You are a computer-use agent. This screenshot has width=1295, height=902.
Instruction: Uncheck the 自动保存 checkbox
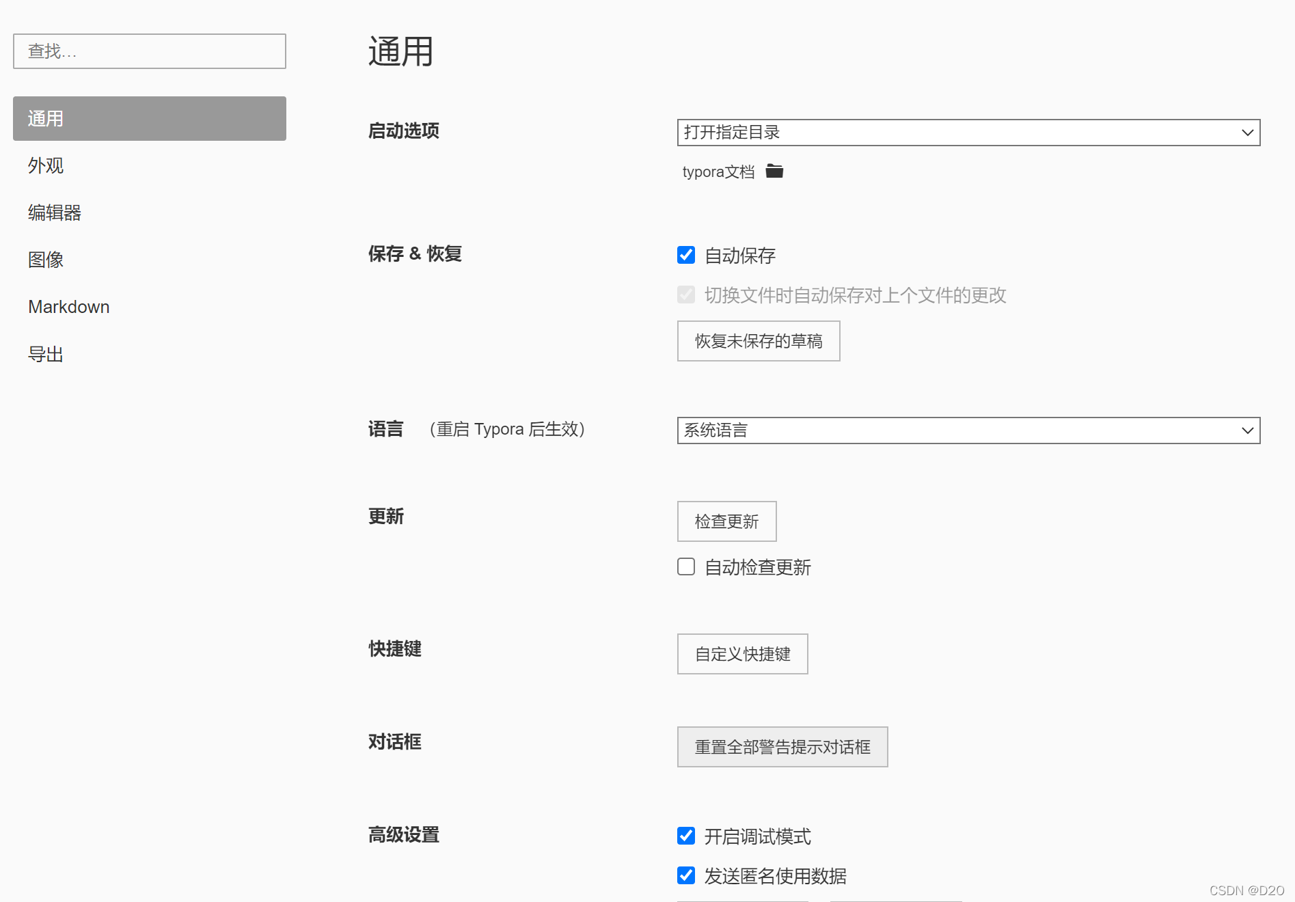coord(686,255)
